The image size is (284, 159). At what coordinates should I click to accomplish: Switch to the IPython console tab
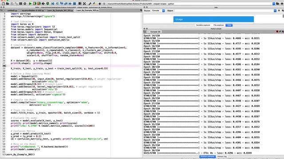[x=207, y=156]
